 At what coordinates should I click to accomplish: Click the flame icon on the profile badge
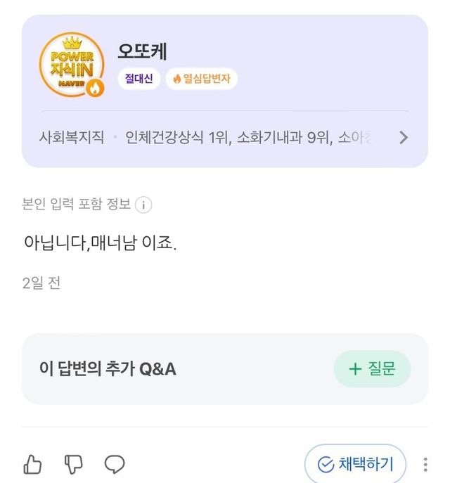[95, 88]
